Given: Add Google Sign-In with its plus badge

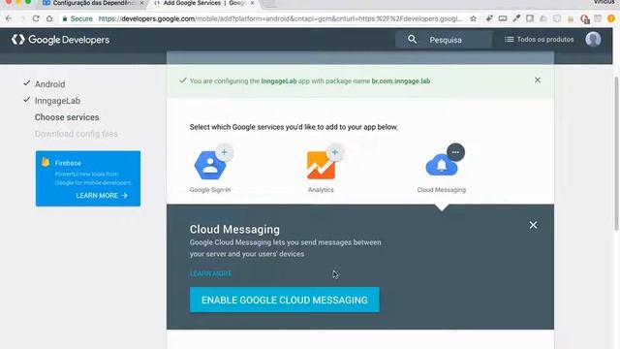Looking at the screenshot, I should point(224,152).
